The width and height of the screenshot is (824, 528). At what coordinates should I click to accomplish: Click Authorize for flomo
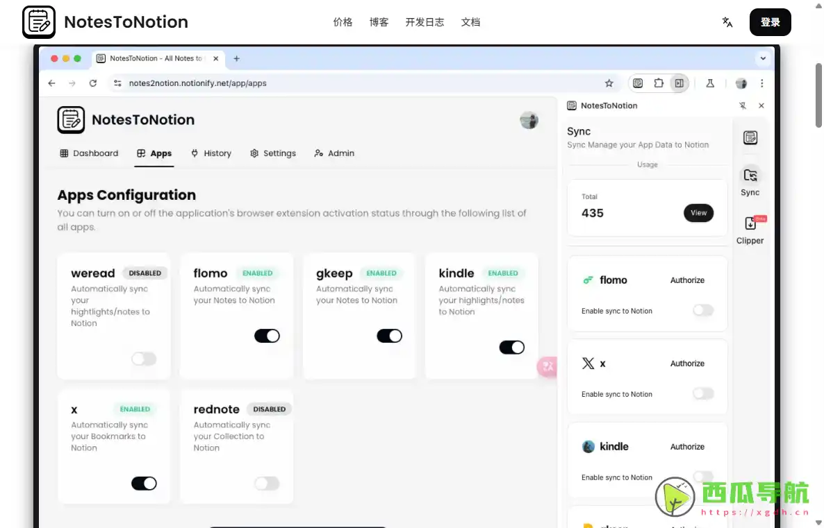[x=687, y=280]
